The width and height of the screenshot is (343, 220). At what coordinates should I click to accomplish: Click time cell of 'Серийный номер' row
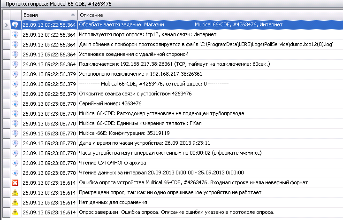49,103
